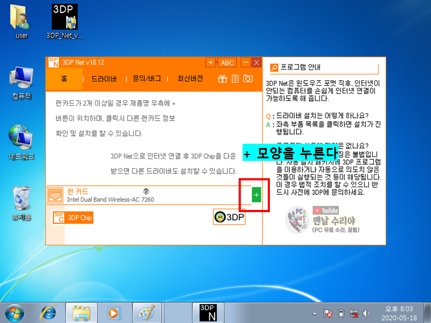This screenshot has height=323, width=431.
Task: Click the battery tray icon
Action: click(341, 313)
